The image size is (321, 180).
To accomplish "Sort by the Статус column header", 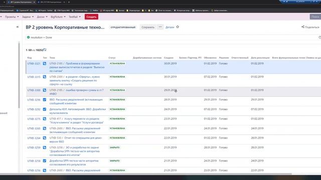I will (x=112, y=58).
